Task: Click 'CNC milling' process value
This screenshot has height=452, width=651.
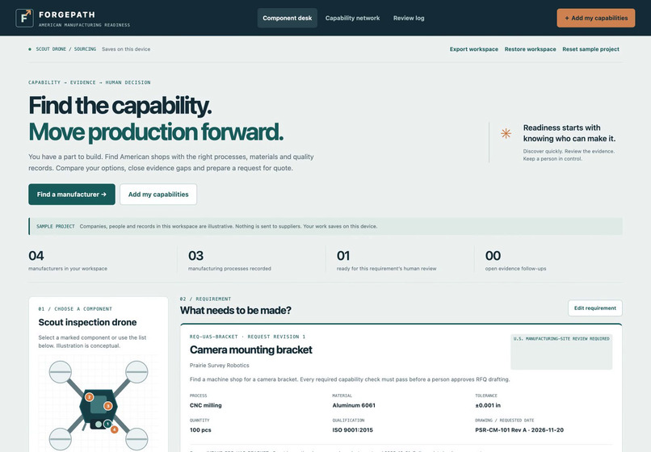Action: tap(205, 405)
